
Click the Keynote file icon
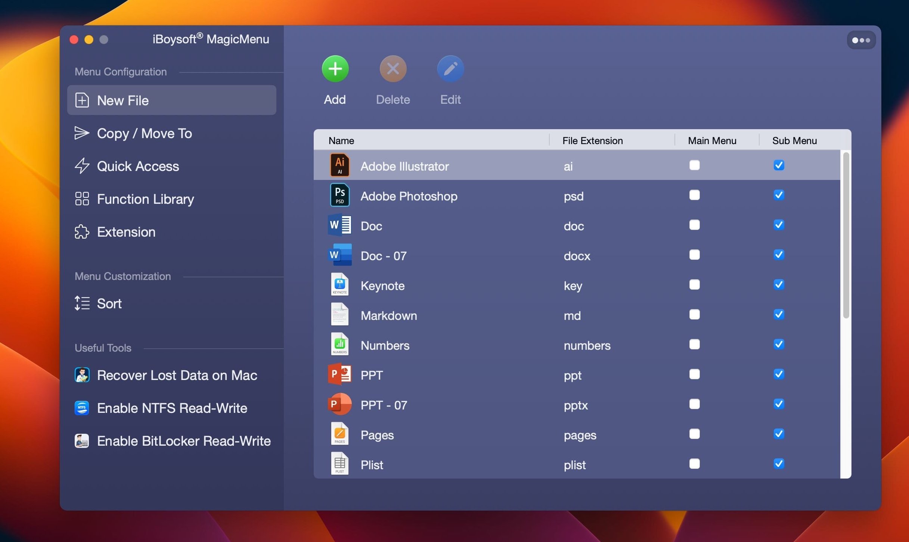[x=339, y=284]
